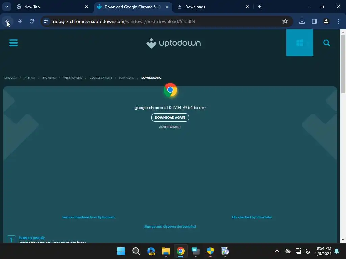Open network status tray icon

[x=298, y=251]
